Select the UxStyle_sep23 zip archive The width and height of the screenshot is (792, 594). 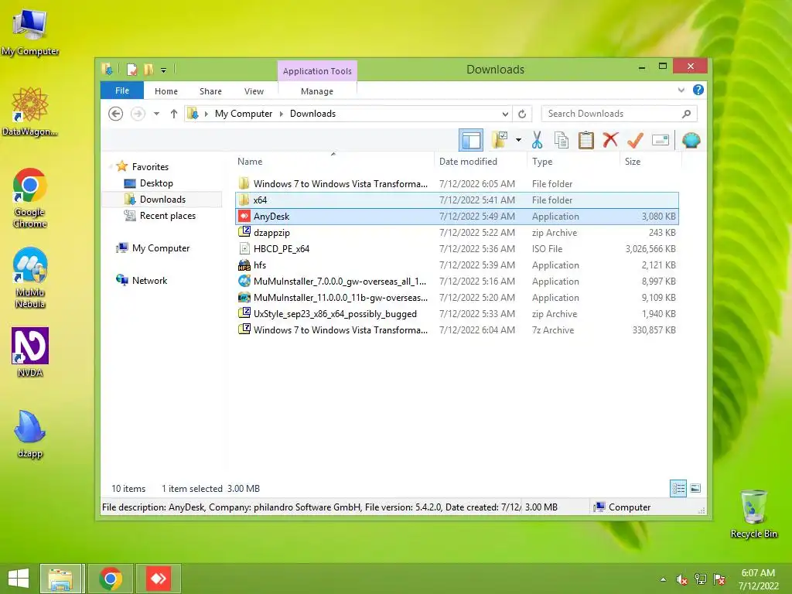tap(456, 314)
